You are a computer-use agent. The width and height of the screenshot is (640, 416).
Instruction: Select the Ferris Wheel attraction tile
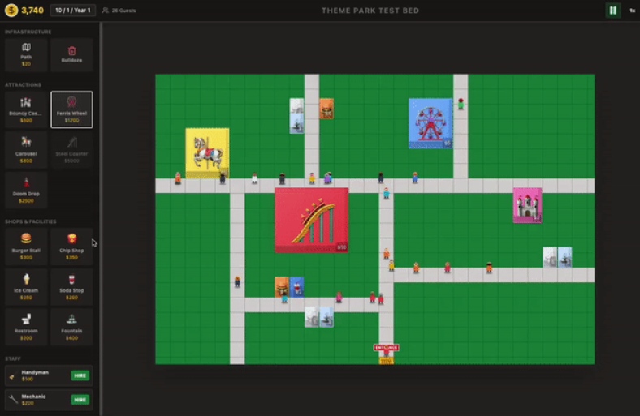pyautogui.click(x=71, y=109)
